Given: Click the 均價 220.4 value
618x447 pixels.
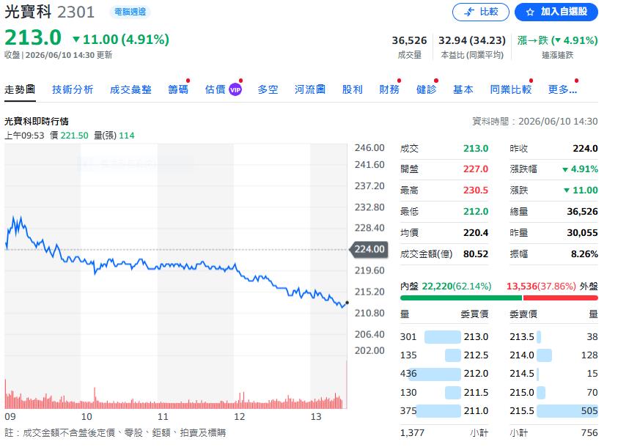Looking at the screenshot, I should point(476,233).
